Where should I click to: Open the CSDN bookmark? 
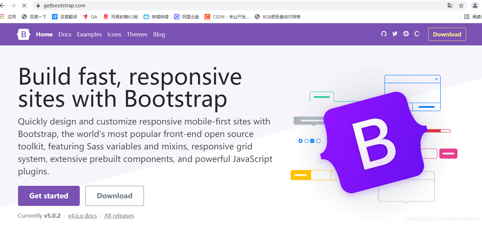pos(227,17)
